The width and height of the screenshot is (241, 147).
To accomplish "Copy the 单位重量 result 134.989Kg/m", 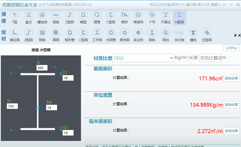I will [x=231, y=105].
